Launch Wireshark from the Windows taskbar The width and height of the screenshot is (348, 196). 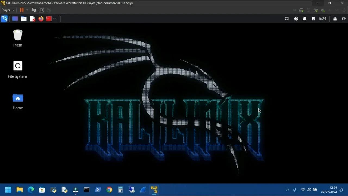point(143,190)
